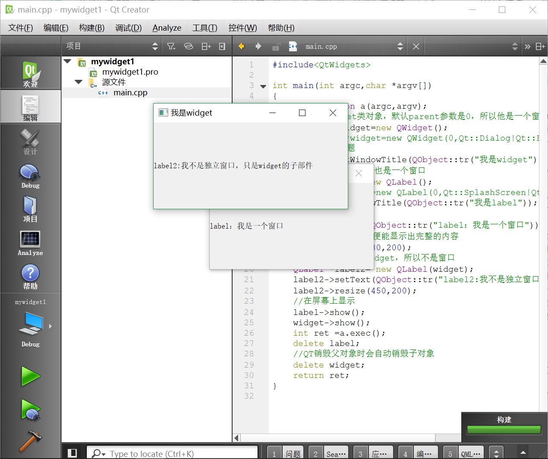Close the main.cpp document
Image resolution: width=548 pixels, height=459 pixels.
[x=416, y=46]
